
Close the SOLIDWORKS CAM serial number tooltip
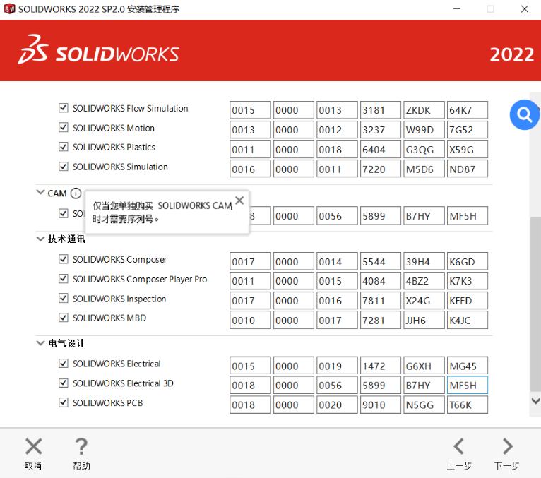click(239, 200)
